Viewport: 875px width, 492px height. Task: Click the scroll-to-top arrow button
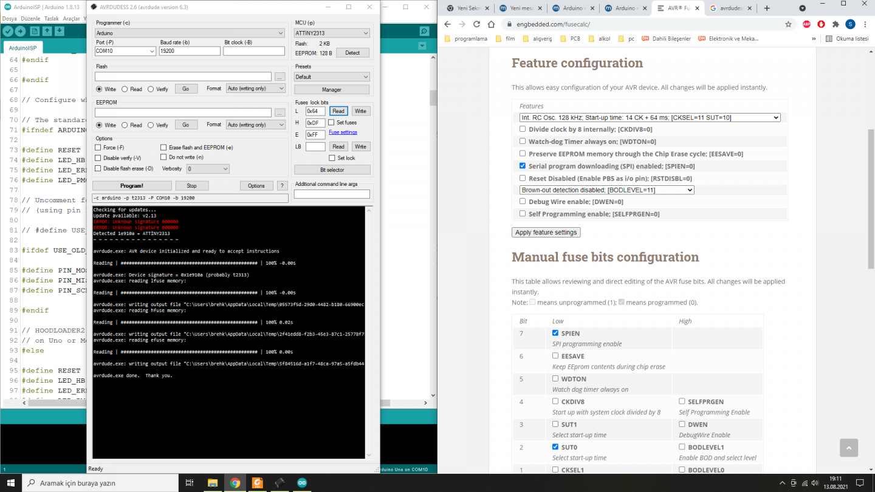[x=848, y=448]
